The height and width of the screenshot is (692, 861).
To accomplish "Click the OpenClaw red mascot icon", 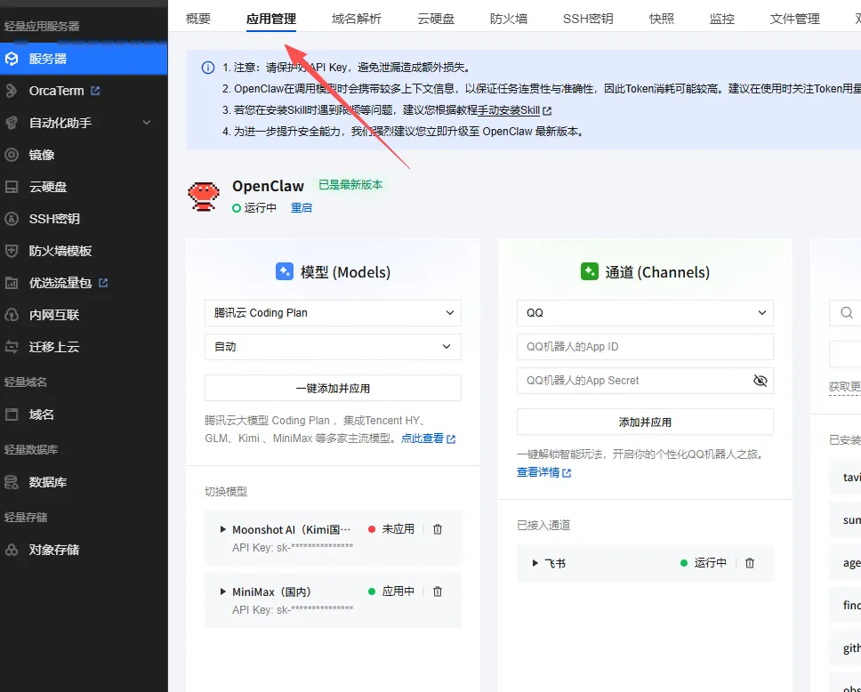I will (204, 197).
